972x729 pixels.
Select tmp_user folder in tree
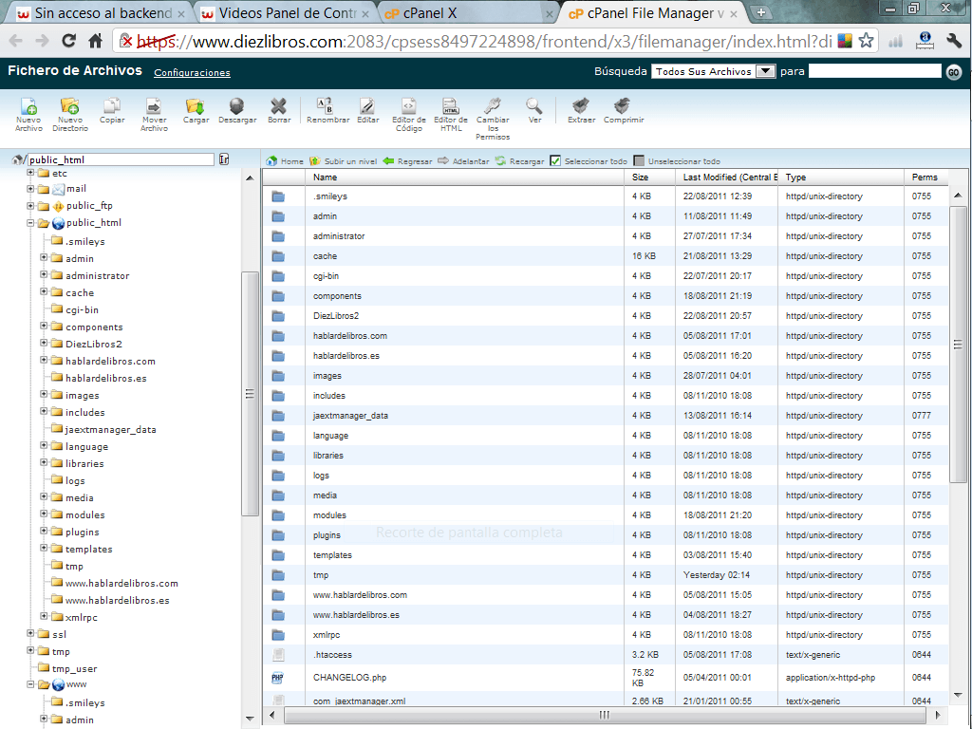click(x=74, y=668)
